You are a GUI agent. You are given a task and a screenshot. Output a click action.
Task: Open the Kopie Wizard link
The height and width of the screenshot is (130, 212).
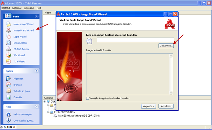tap(20, 37)
